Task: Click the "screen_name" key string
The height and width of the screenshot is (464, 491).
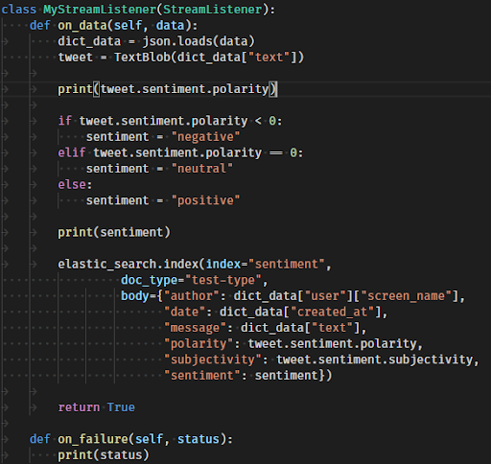Action: pos(406,296)
